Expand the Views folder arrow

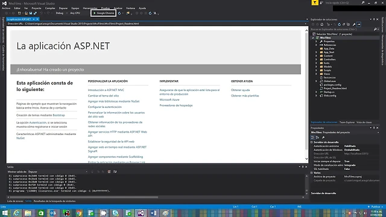(316, 74)
